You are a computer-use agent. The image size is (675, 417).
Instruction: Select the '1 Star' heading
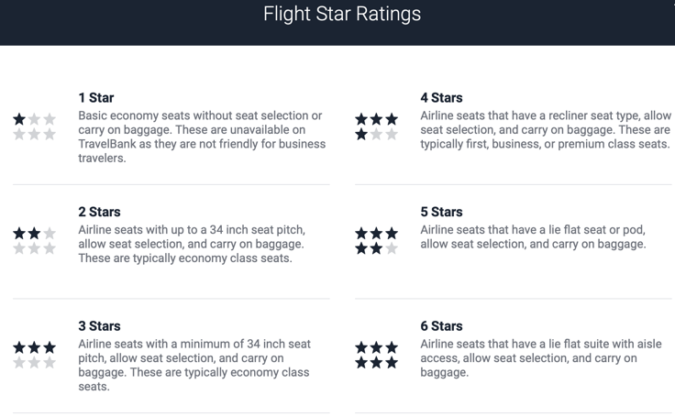click(x=96, y=98)
